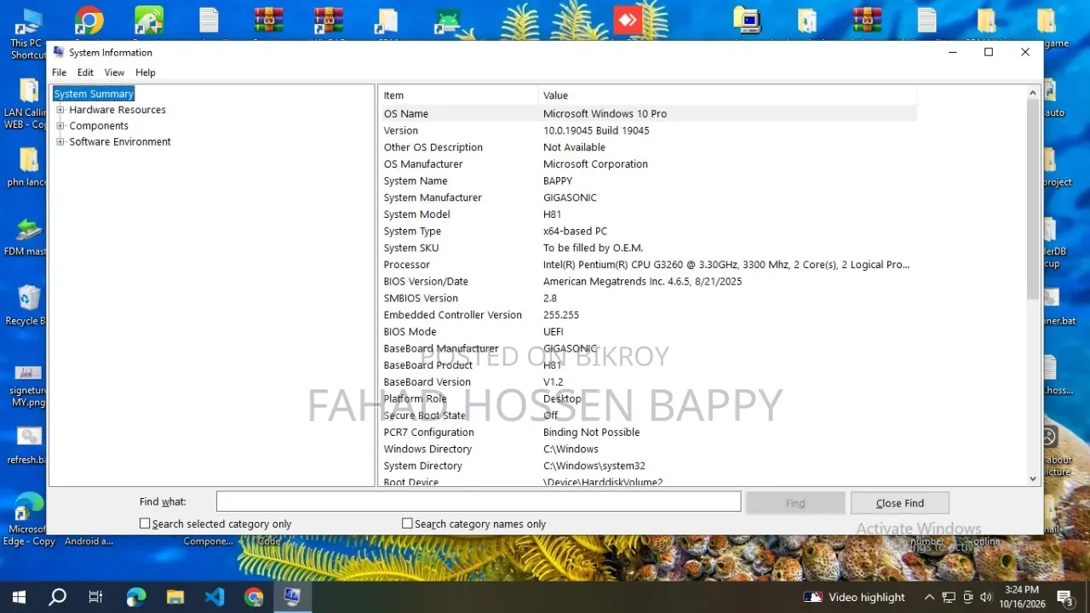1090x613 pixels.
Task: Click the Item column header
Action: click(x=458, y=95)
